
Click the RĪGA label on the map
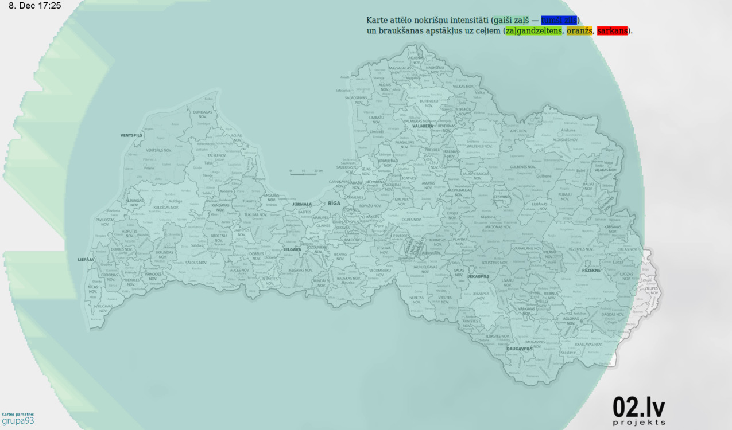(334, 204)
